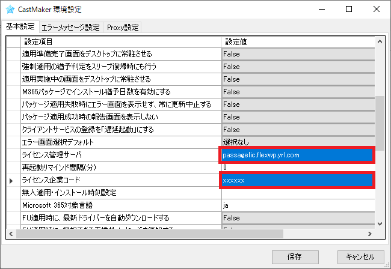Viewport: 391px width, 269px height.
Task: Click the vertical scrollbar thumb
Action: [380, 124]
